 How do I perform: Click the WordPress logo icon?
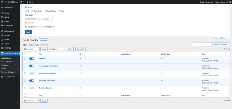pos(2,2)
